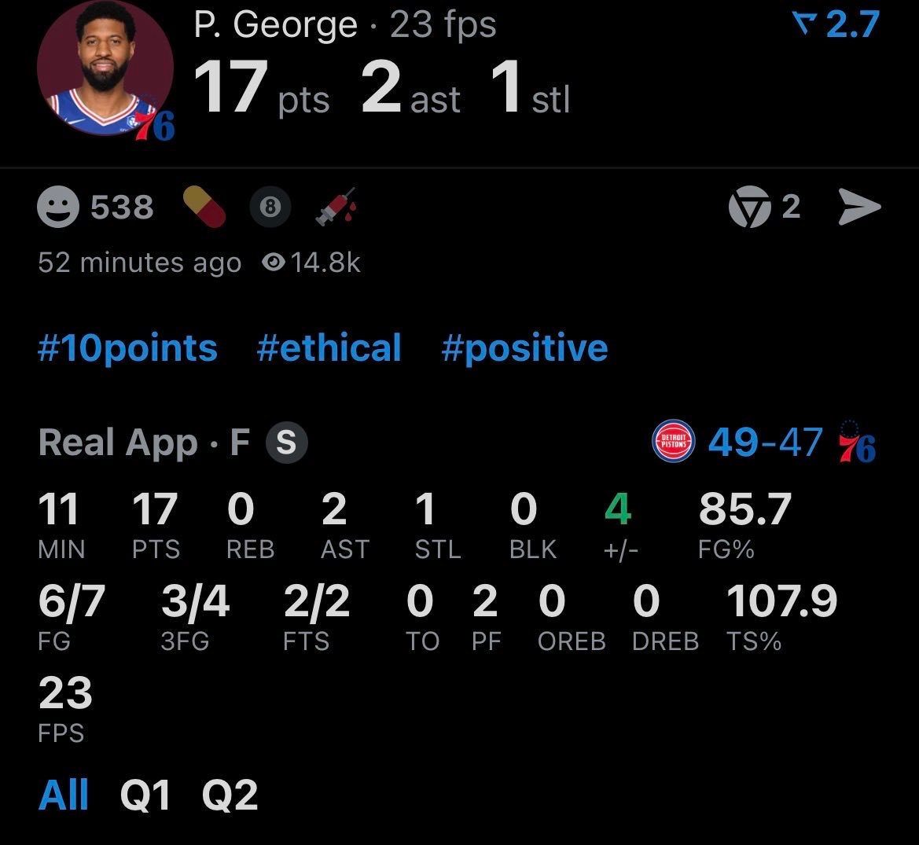Open the #positive hashtag

524,348
